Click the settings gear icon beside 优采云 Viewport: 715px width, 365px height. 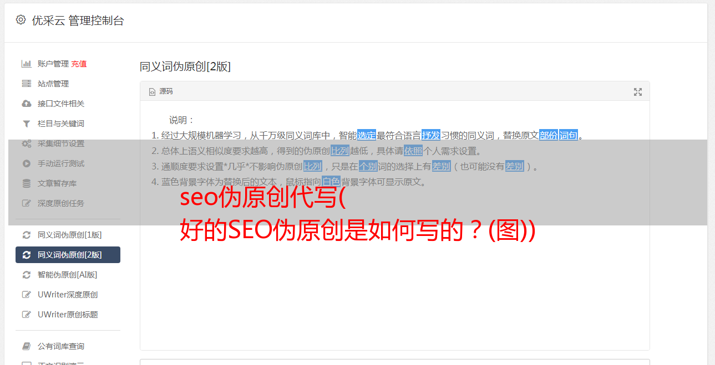coord(21,20)
